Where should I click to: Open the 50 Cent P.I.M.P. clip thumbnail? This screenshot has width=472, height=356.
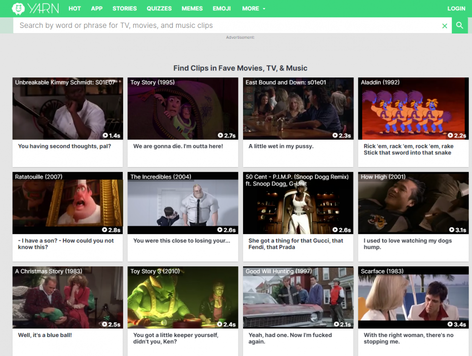click(298, 203)
